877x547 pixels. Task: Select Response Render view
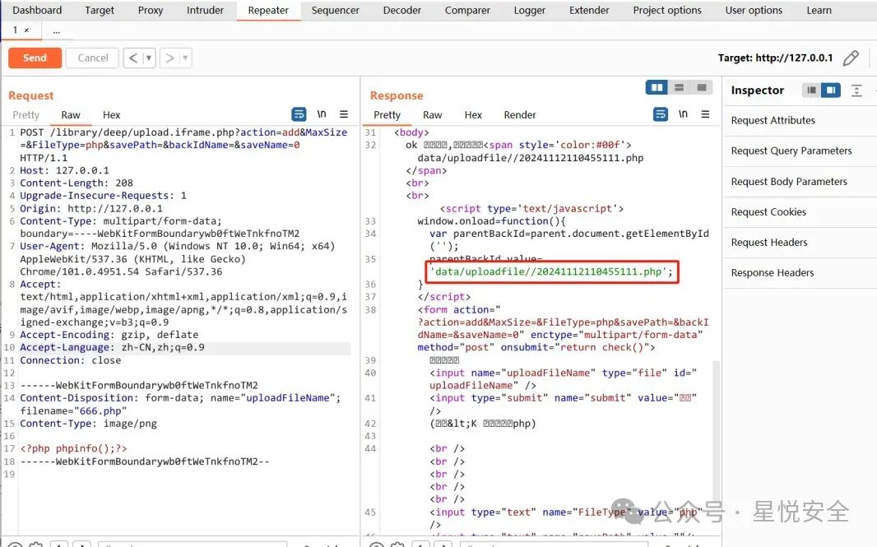520,114
